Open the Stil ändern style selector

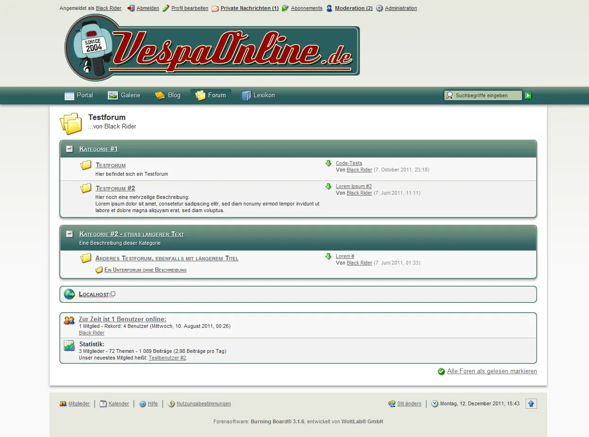409,404
